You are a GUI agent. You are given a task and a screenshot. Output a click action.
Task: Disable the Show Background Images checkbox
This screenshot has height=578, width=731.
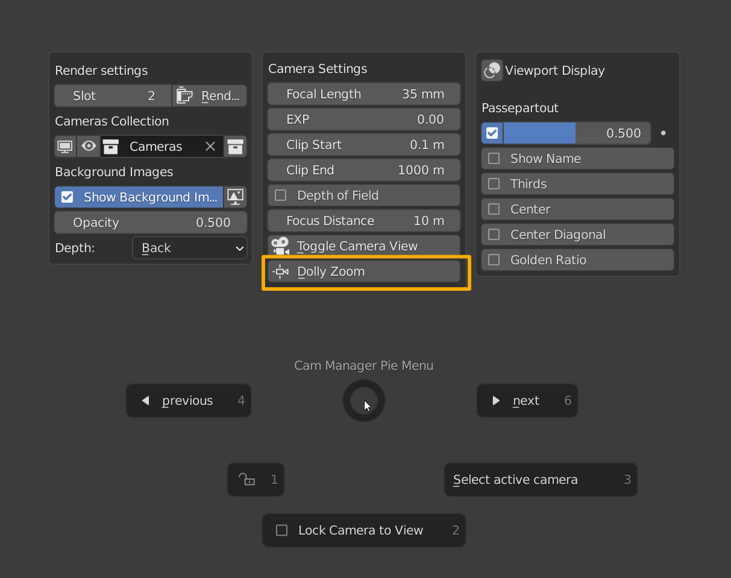67,197
